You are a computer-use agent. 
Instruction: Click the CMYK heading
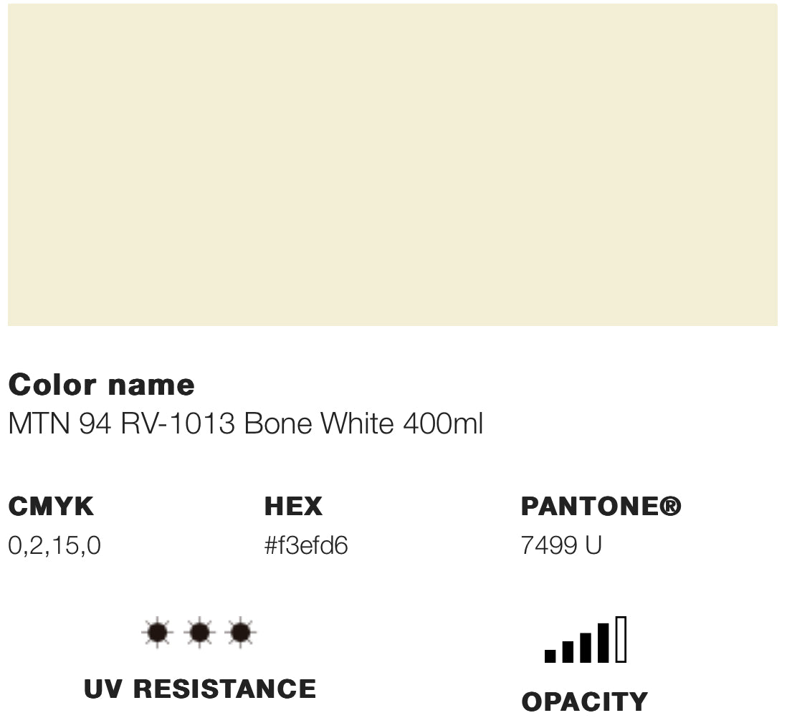51,507
